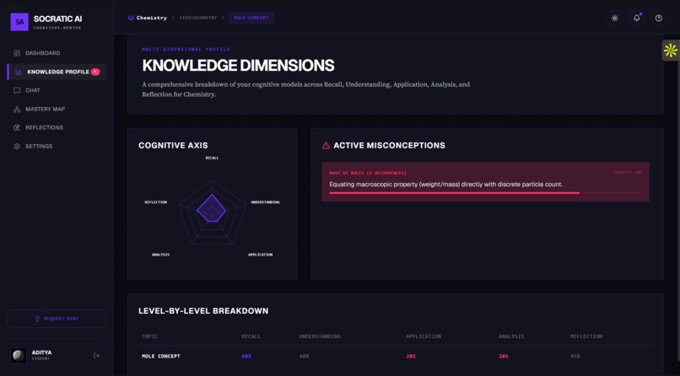Screen dimensions: 680x376
Task: Open help via the question mark icon
Action: tap(659, 19)
